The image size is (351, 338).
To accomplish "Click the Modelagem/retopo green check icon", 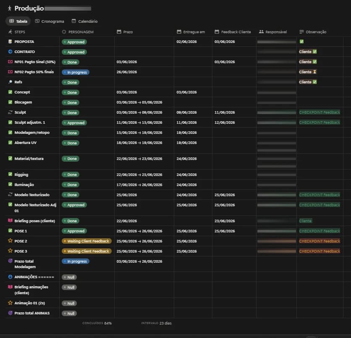I will tap(10, 132).
